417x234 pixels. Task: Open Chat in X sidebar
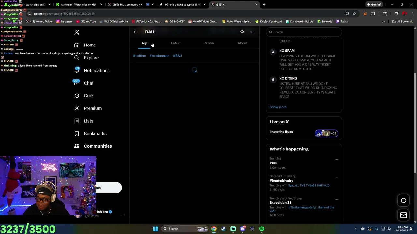[84, 83]
